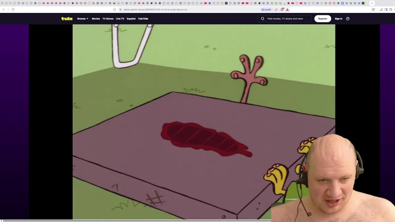Image resolution: width=395 pixels, height=222 pixels.
Task: Open the Brave Rewards triangle icon
Action: click(x=287, y=10)
